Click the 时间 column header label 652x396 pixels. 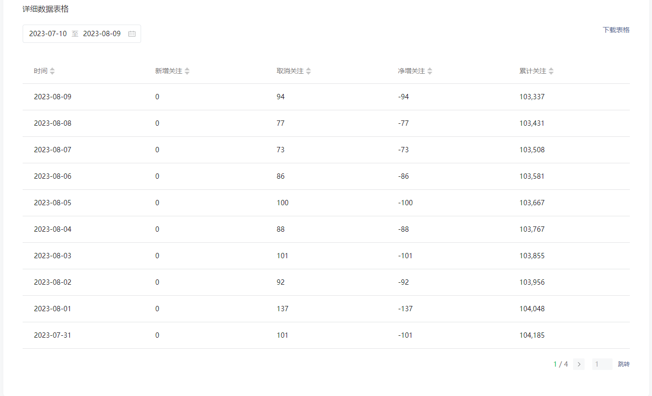[x=40, y=71]
